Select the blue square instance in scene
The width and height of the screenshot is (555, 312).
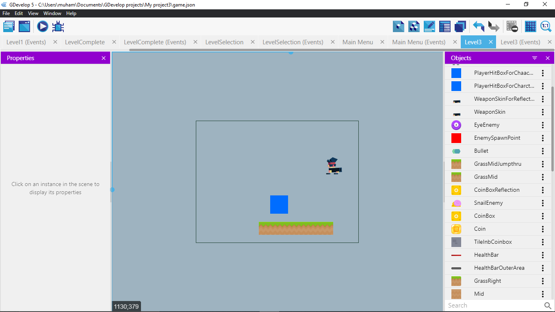[x=279, y=204]
